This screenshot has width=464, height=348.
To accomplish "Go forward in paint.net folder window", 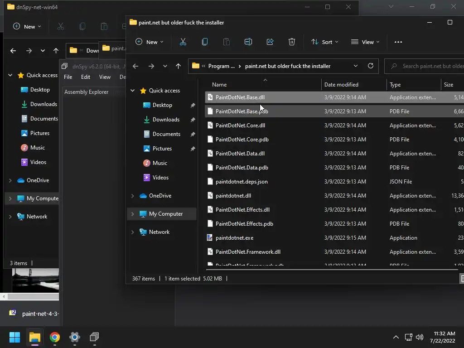I will (151, 66).
